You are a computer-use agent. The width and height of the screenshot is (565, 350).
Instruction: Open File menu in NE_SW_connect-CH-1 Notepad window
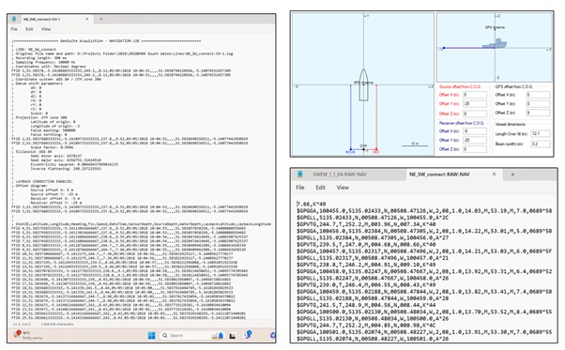click(x=14, y=29)
